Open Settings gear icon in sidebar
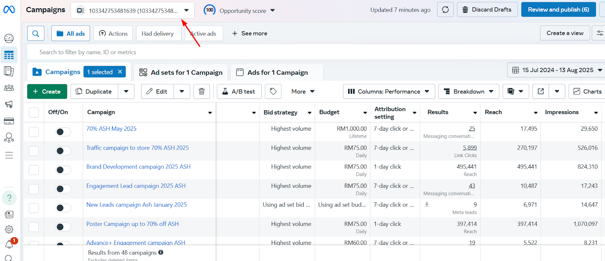605x261 pixels. (9, 229)
